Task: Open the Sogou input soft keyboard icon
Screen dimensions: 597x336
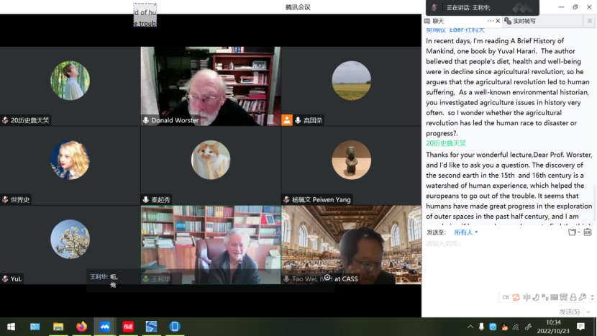Action: point(554,297)
